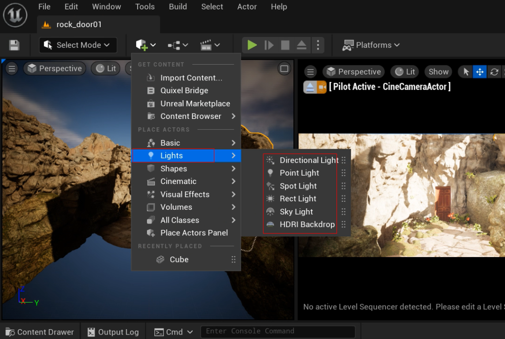Open the Edit menu

71,7
